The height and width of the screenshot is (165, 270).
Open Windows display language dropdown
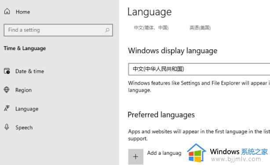[x=199, y=69]
